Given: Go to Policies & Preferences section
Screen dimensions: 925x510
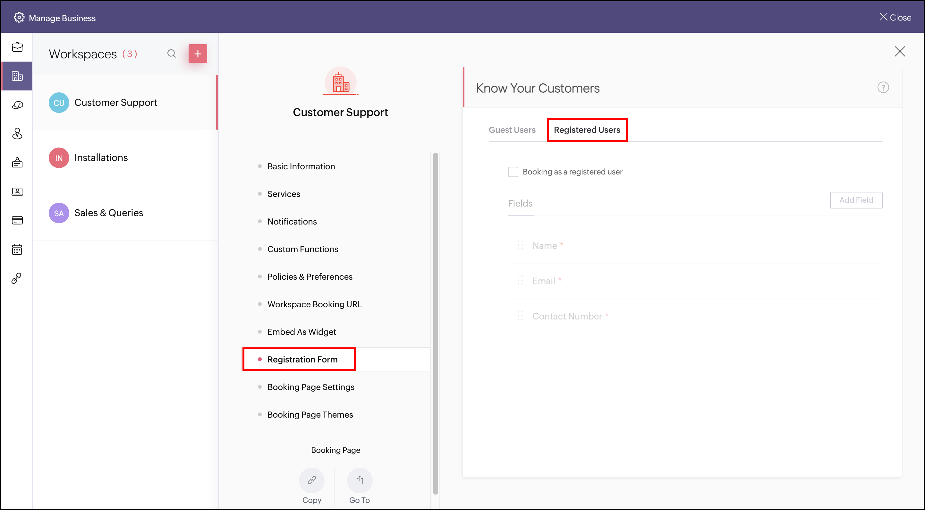Looking at the screenshot, I should pyautogui.click(x=310, y=276).
